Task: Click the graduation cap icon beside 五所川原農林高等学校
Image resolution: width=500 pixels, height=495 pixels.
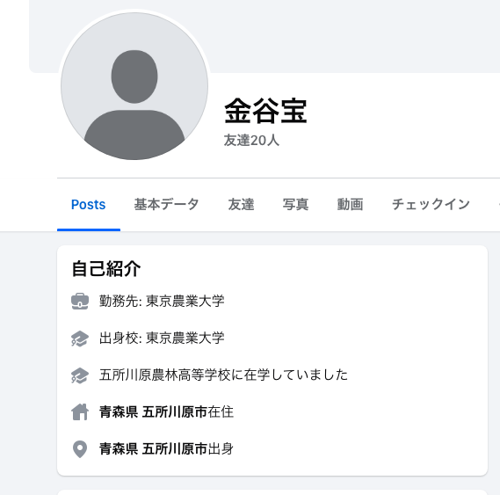Action: point(80,375)
